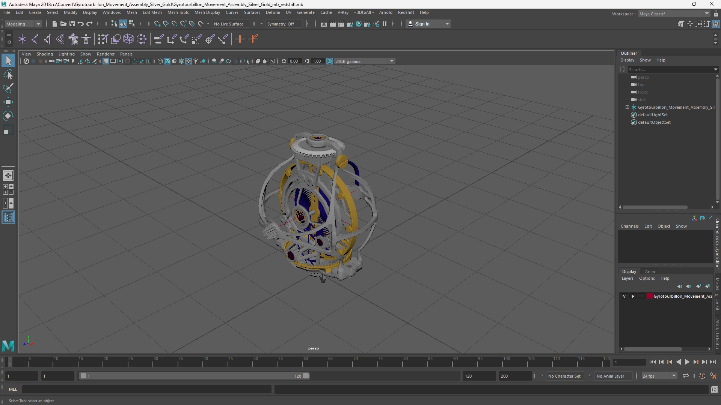This screenshot has height=405, width=721.
Task: Click the Undo arrow icon
Action: click(x=80, y=24)
